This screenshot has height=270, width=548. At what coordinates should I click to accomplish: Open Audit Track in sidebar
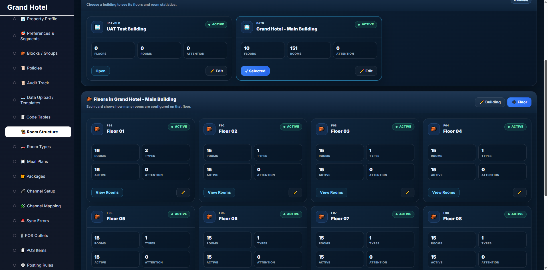click(x=38, y=83)
